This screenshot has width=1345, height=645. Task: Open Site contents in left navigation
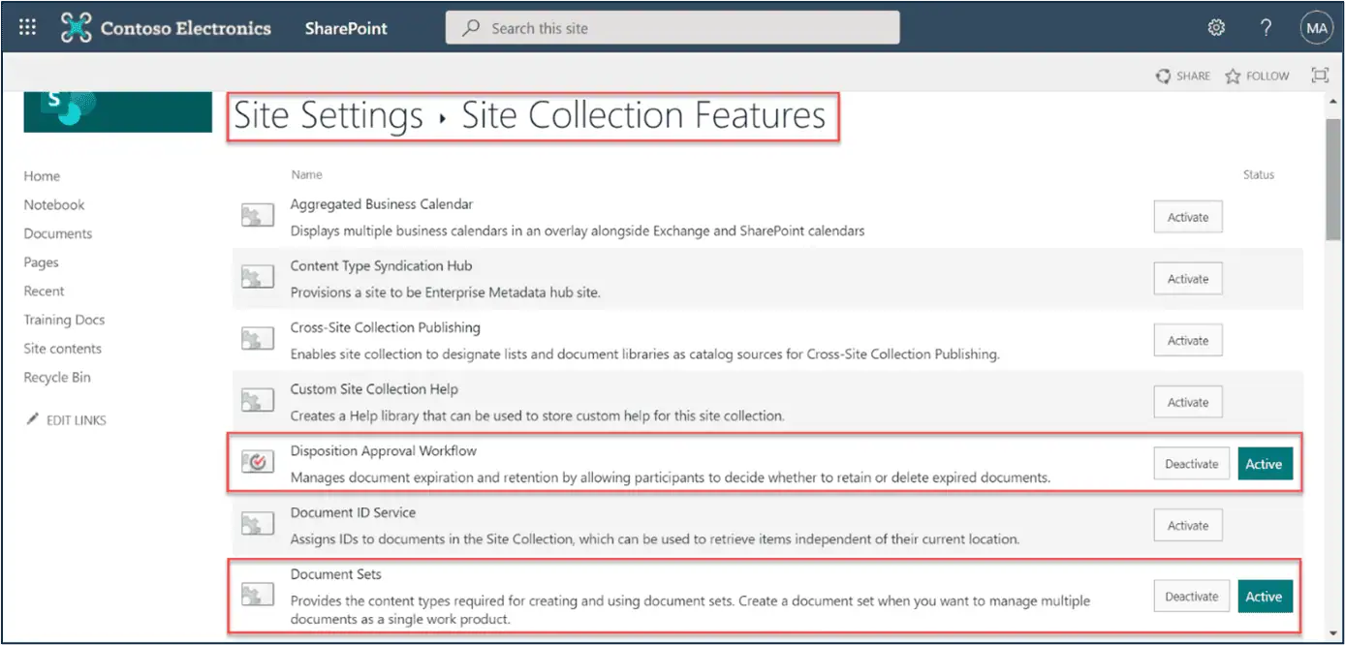point(62,349)
